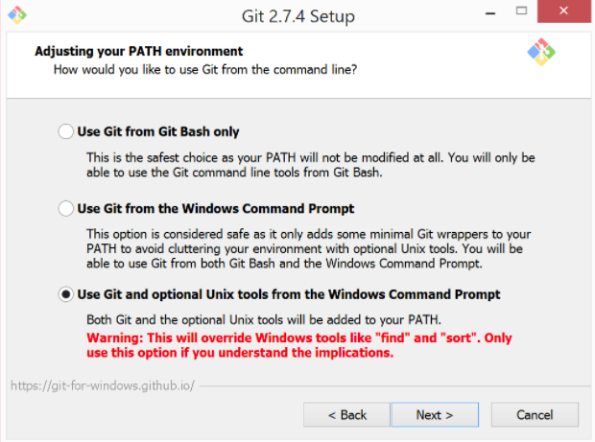Viewport: 595px width, 442px height.
Task: Click the 'Use Git from the Windows Command Prompt' label
Action: coord(216,208)
